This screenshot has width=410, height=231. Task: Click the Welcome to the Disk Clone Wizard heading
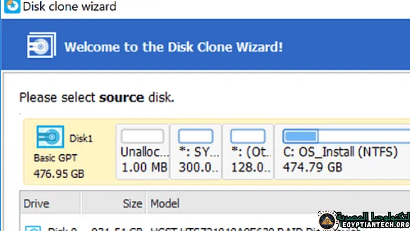click(x=174, y=46)
